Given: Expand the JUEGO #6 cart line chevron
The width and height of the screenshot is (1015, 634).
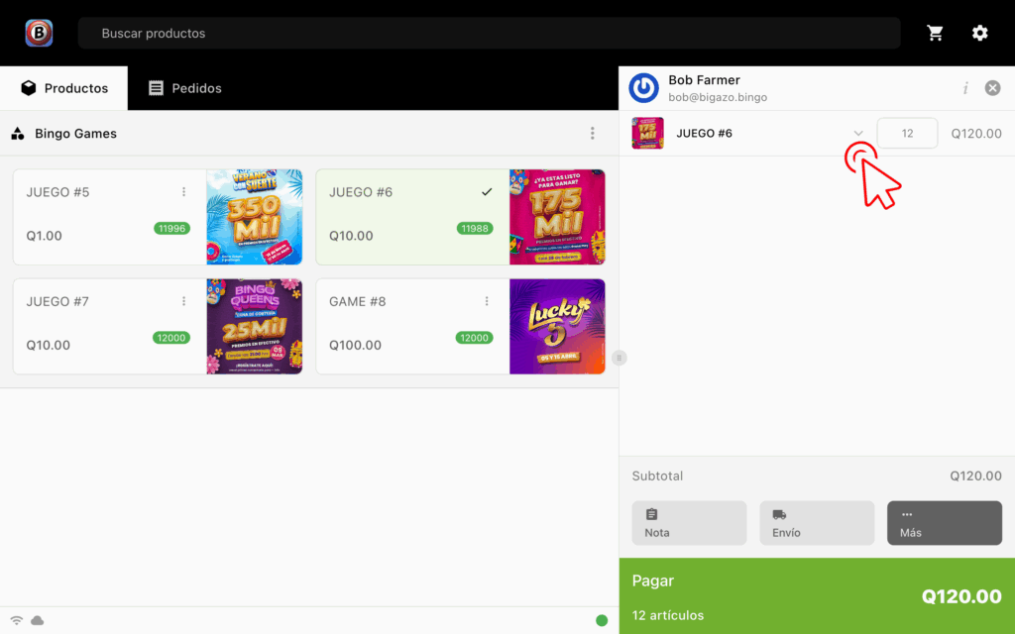Looking at the screenshot, I should click(858, 134).
